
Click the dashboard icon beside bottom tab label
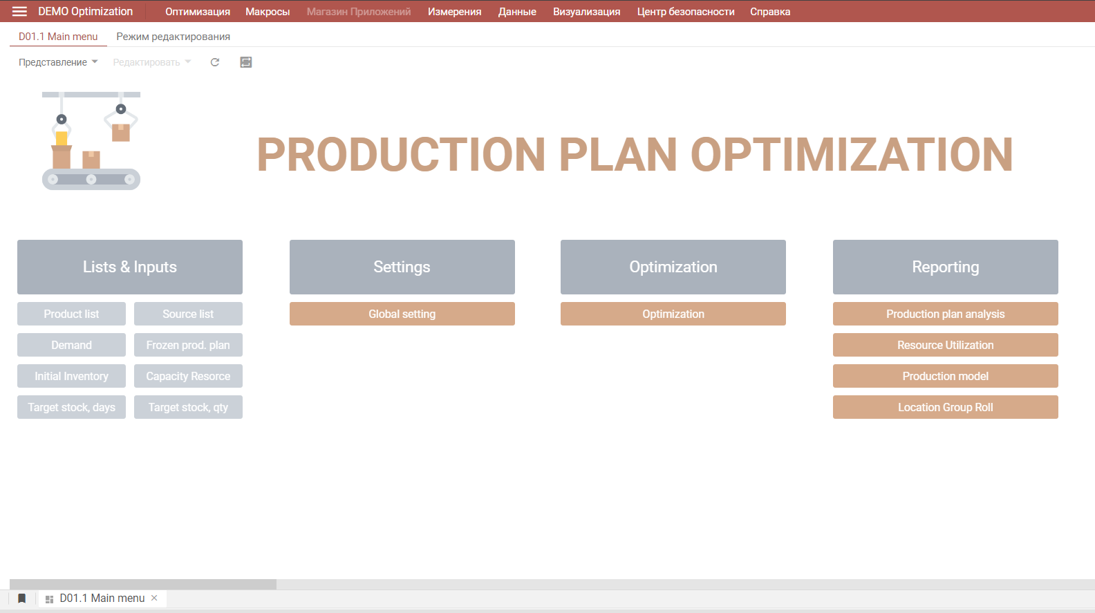coord(49,599)
